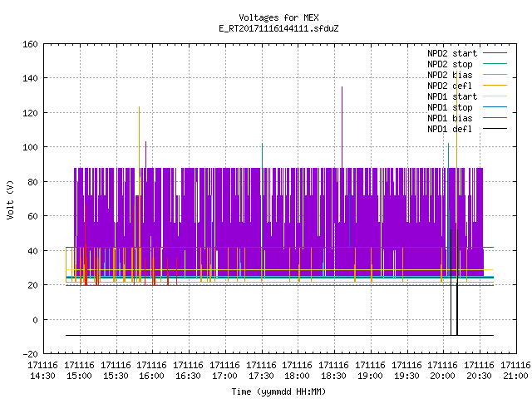The height and width of the screenshot is (399, 532).
Task: Click the x-axis time label '17:30'
Action: coord(261,377)
